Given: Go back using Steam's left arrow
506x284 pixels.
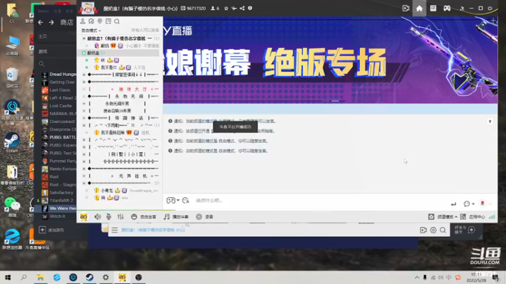Looking at the screenshot, I should (40, 22).
